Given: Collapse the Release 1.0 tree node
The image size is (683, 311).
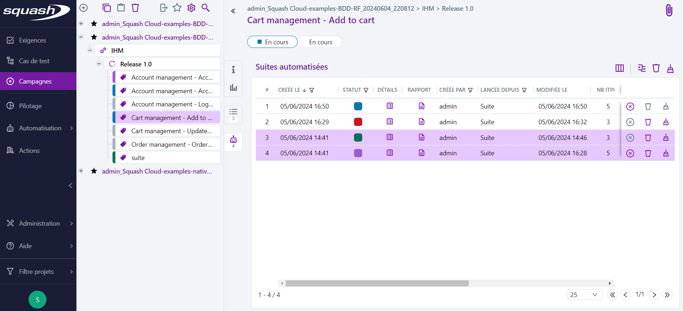Looking at the screenshot, I should [99, 64].
